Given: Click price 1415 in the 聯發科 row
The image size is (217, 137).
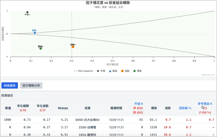Looking at the screenshot, I should (153, 135).
